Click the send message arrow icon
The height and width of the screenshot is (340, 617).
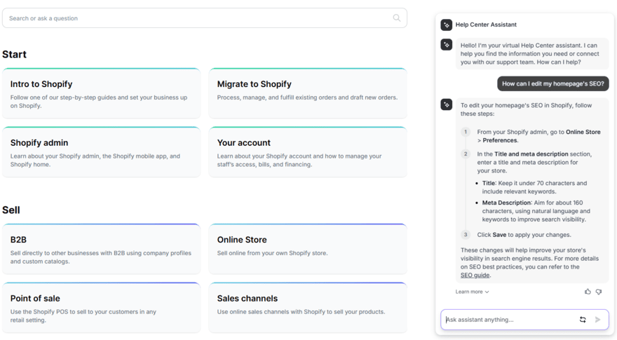(x=597, y=320)
